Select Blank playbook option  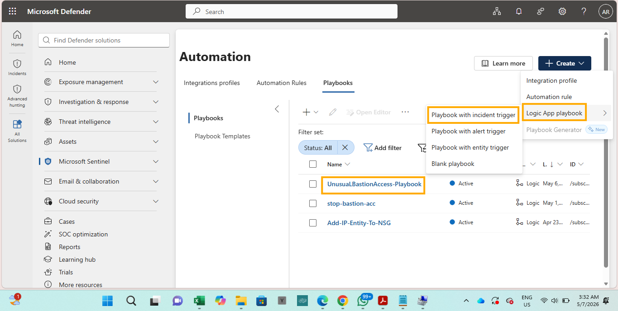453,164
